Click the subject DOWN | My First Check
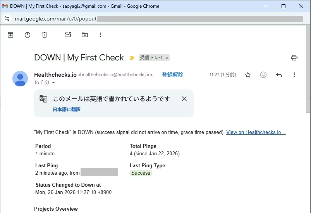Viewport: 311px width, 213px height. coord(79,58)
